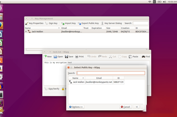The width and height of the screenshot is (177, 117).
Task: Click Export Public Key button
Action: pos(88,23)
